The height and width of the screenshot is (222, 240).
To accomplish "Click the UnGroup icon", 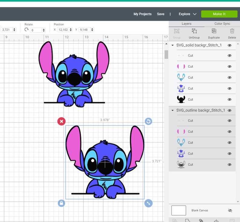I will tap(194, 31).
